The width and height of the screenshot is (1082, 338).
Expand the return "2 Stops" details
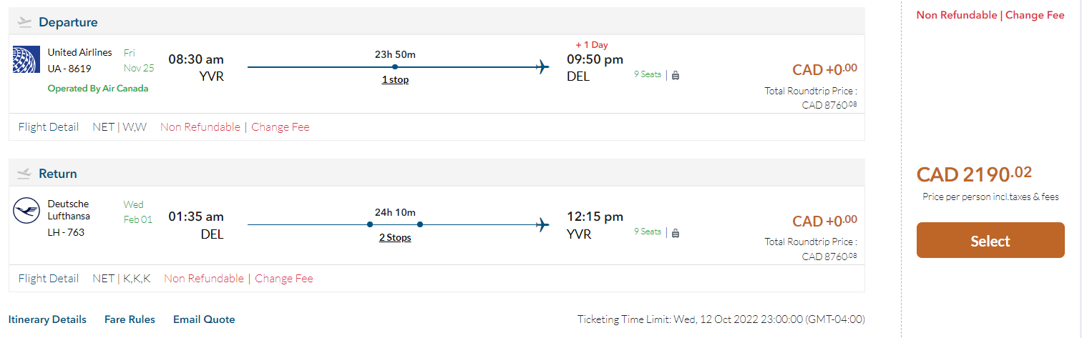click(x=395, y=237)
